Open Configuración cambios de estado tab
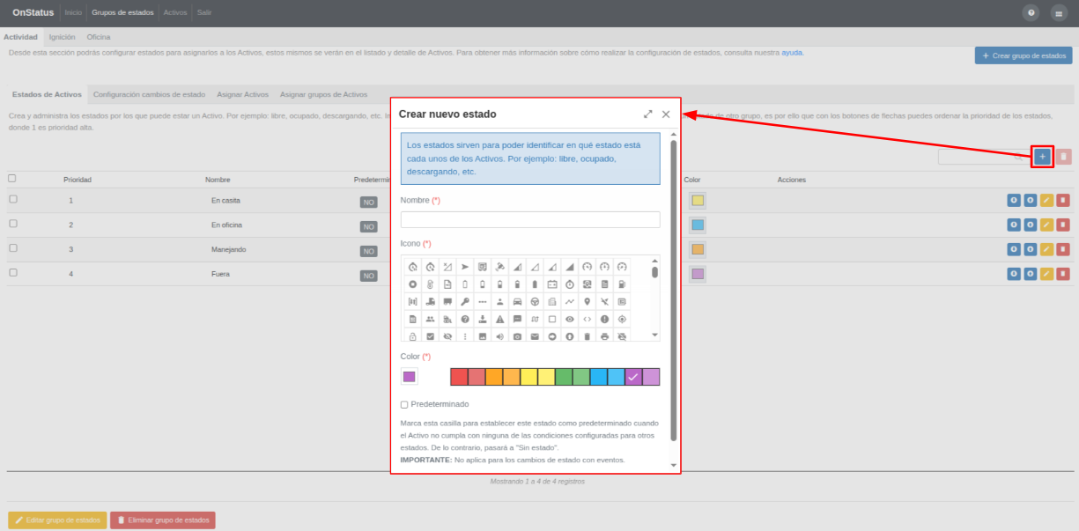 [x=149, y=94]
